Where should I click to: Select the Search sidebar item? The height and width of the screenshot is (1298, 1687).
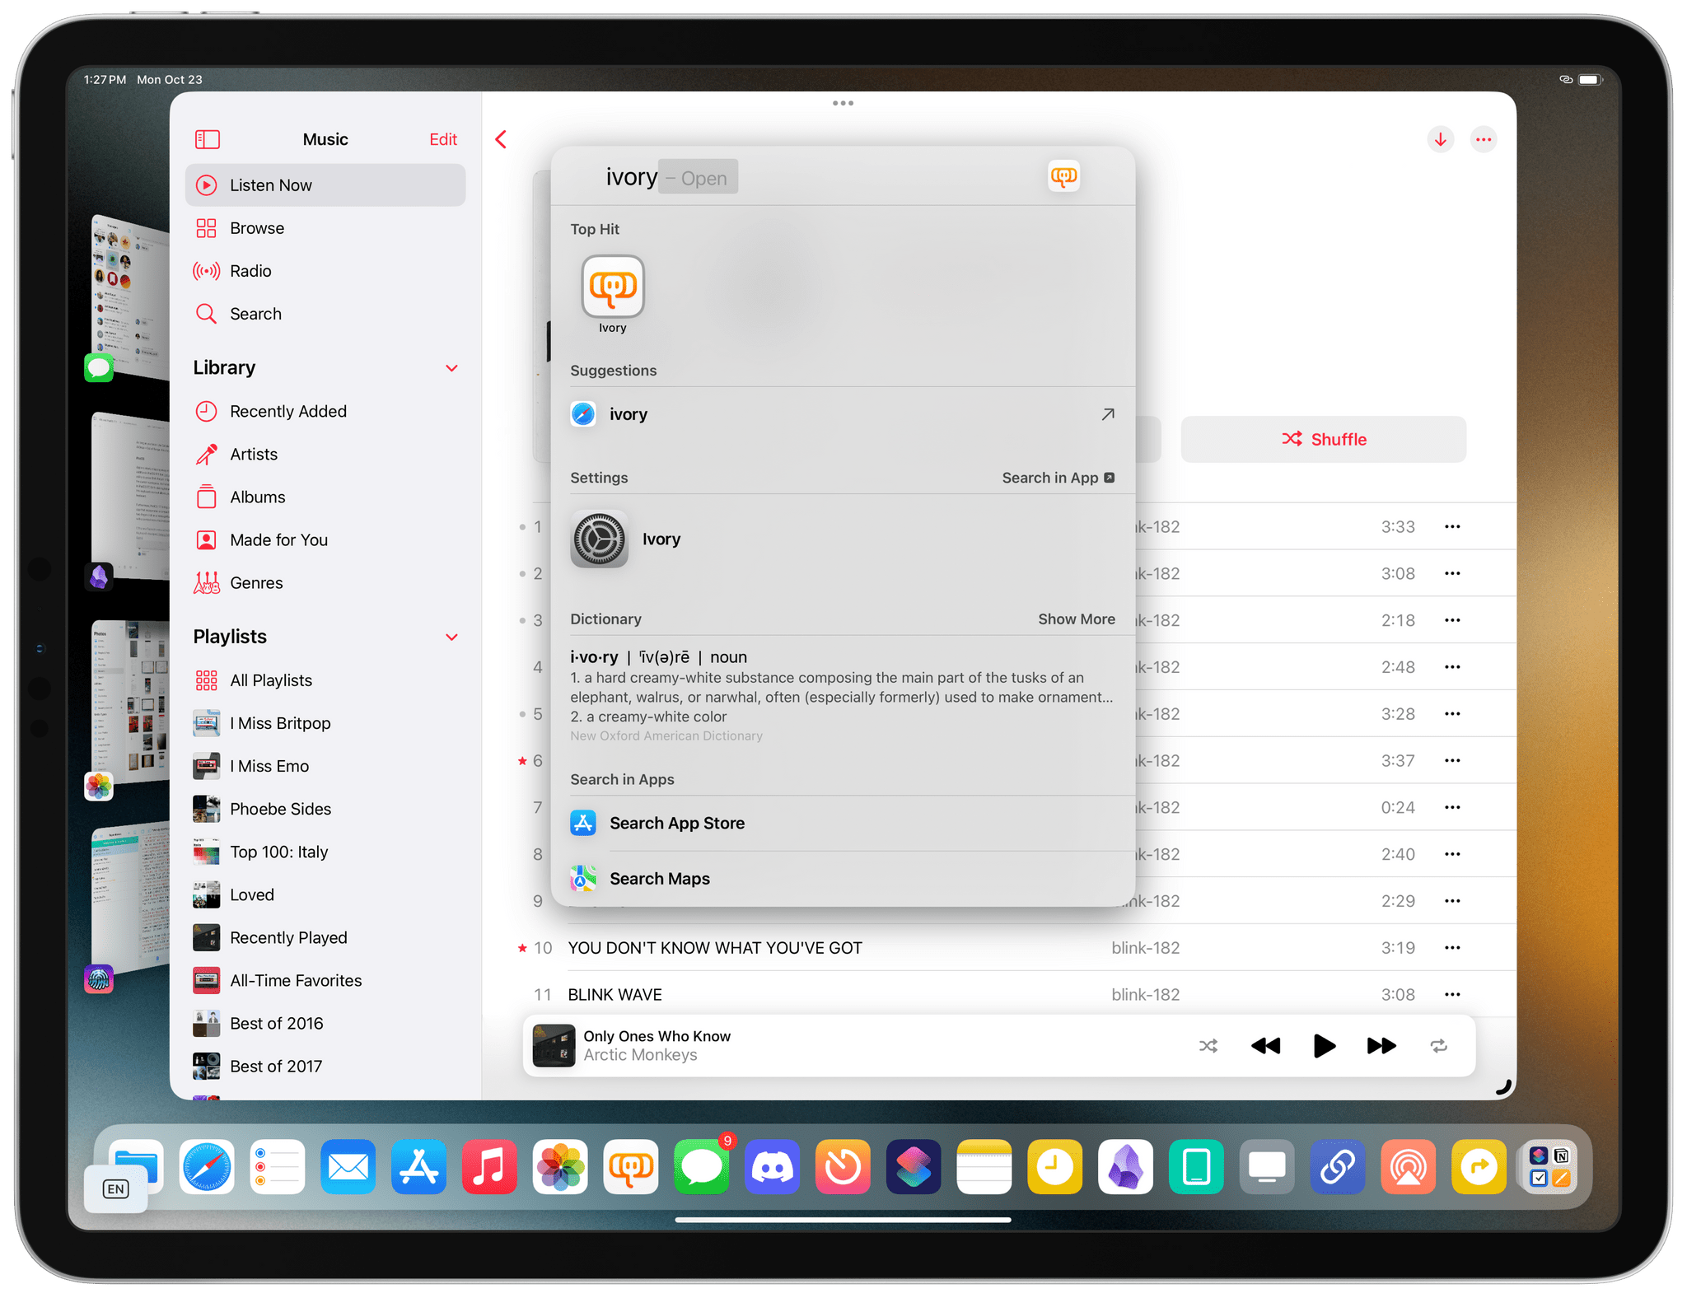255,315
